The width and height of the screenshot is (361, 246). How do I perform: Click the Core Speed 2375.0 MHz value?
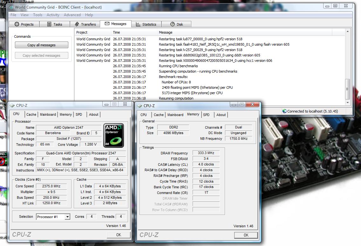coord(51,186)
